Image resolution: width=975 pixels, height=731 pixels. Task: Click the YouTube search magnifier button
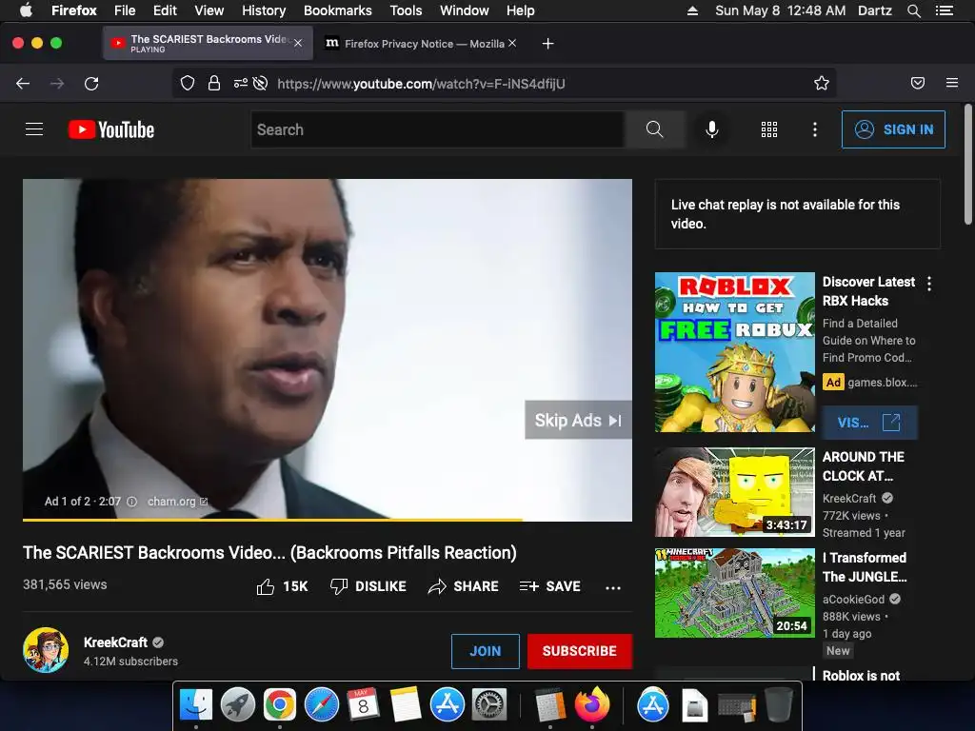[x=655, y=129]
